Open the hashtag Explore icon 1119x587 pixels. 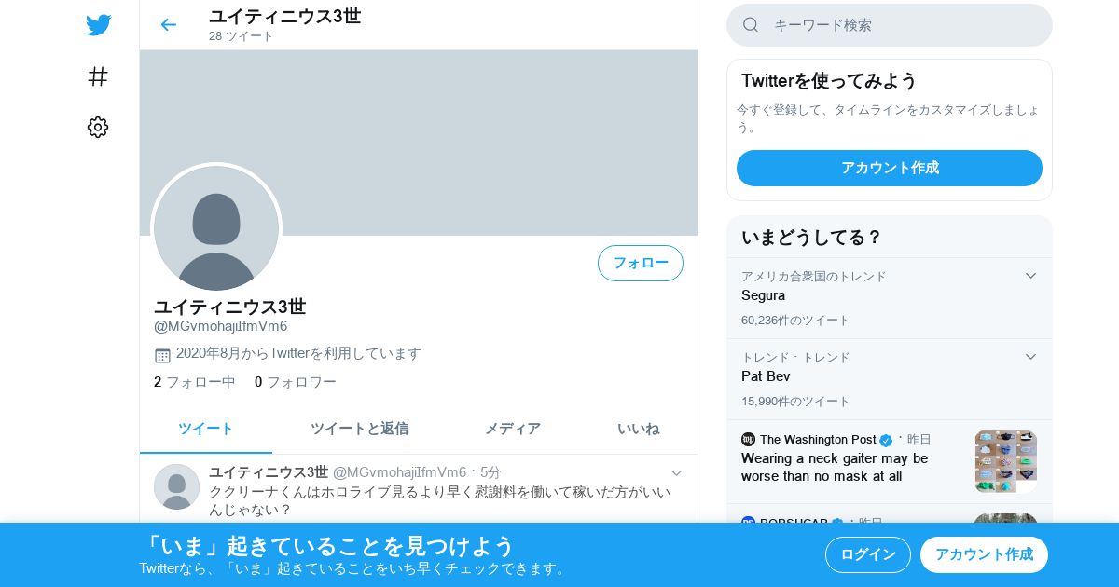98,76
